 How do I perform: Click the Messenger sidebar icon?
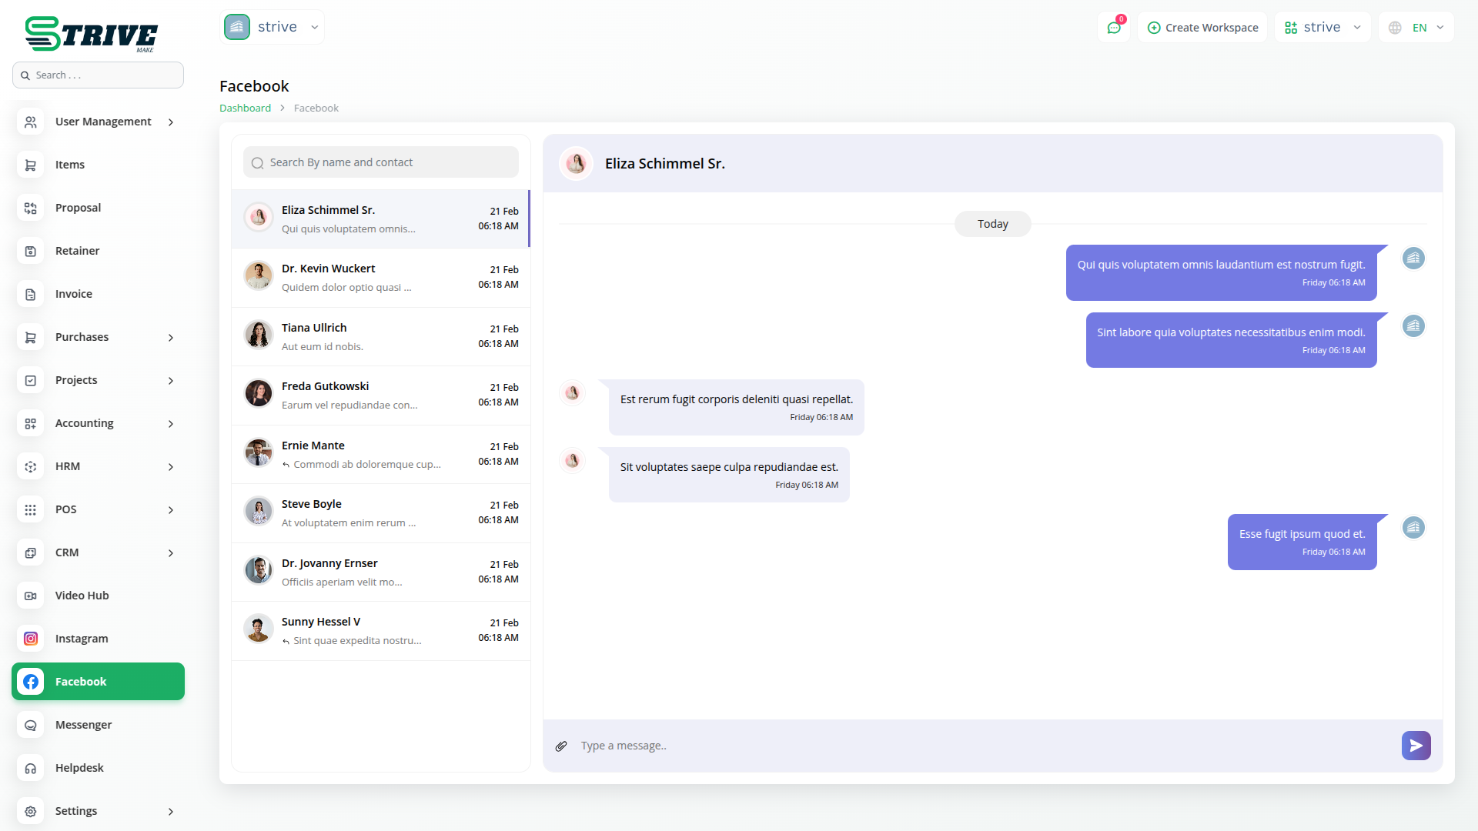pos(31,725)
